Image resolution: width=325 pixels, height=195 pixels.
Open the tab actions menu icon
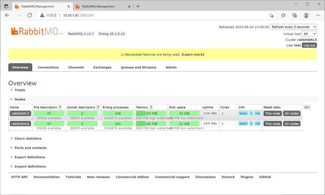[6, 6]
